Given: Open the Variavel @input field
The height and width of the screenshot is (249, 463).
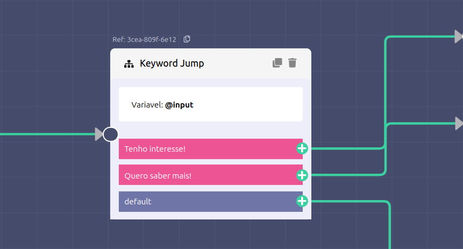Looking at the screenshot, I should (210, 104).
